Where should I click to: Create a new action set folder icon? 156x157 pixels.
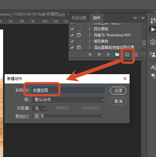point(117,54)
